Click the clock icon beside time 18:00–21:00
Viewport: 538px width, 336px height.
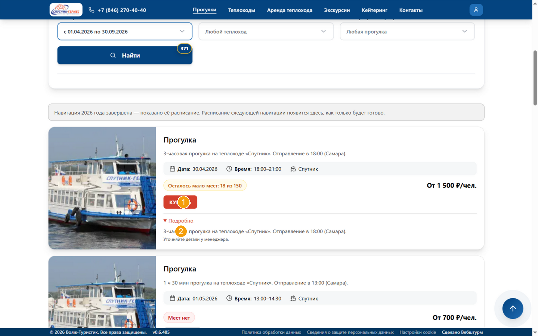point(229,169)
